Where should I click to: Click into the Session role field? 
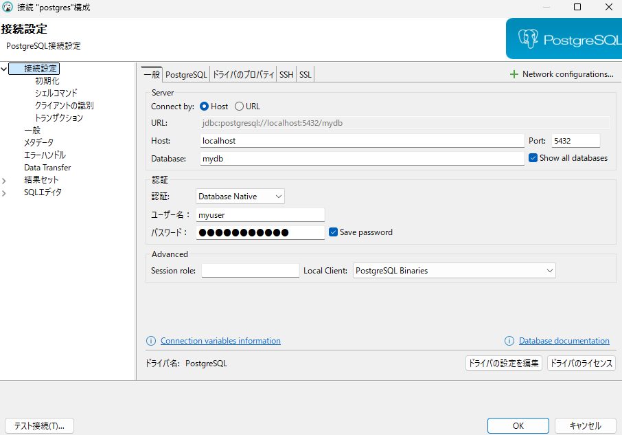click(x=250, y=271)
